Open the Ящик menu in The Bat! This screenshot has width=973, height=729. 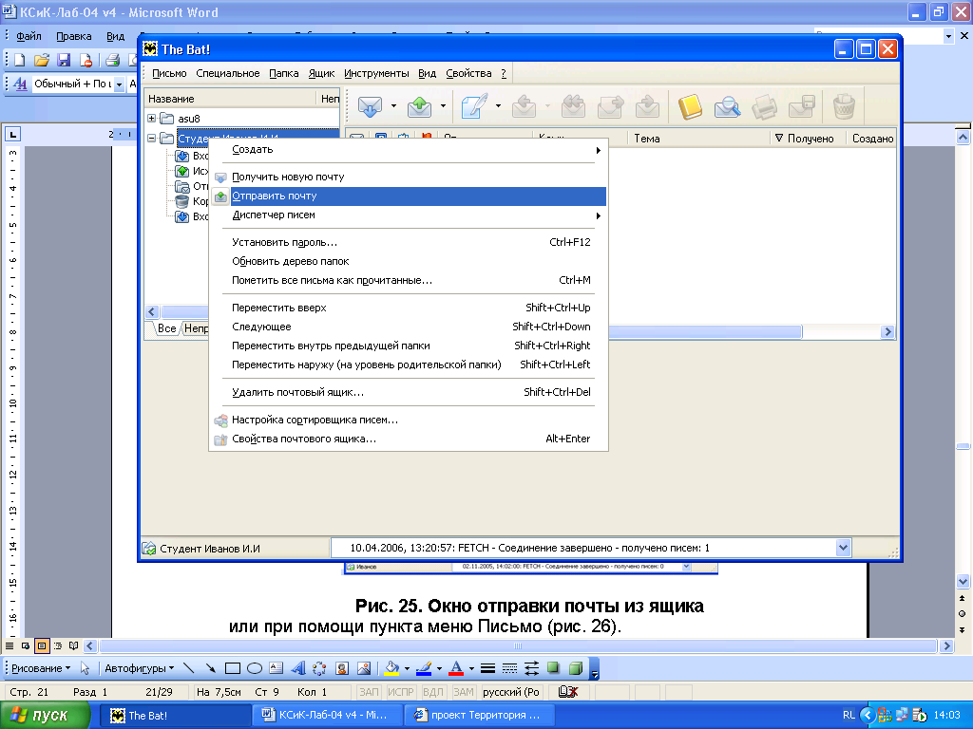point(321,73)
